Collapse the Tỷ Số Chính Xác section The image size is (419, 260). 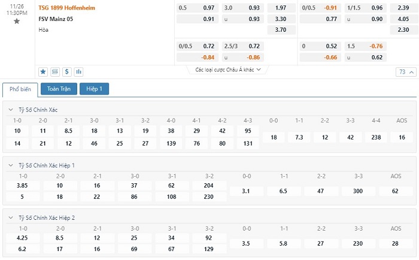(12, 110)
